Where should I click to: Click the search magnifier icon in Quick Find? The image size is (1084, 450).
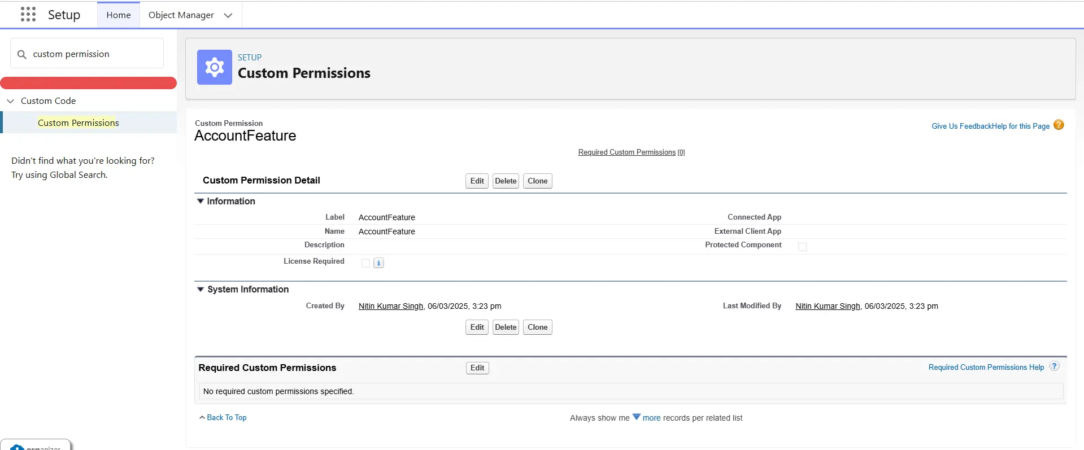coord(22,54)
